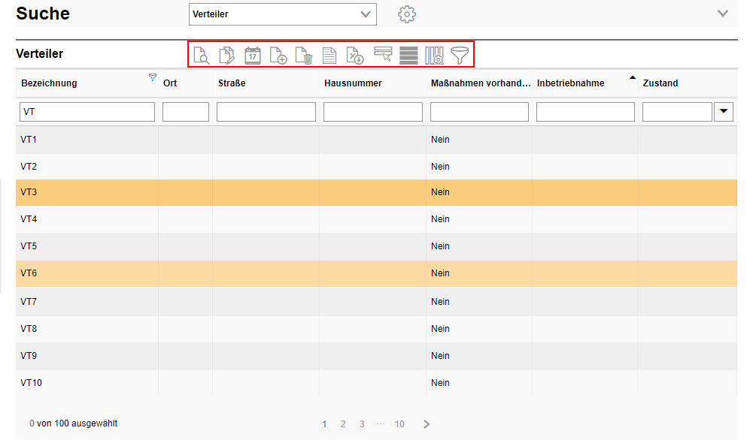Go to page 10
The image size is (753, 440).
point(399,424)
